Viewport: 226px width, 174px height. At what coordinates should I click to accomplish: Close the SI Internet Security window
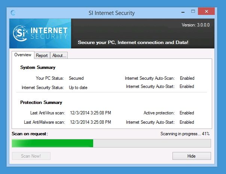[x=206, y=11]
